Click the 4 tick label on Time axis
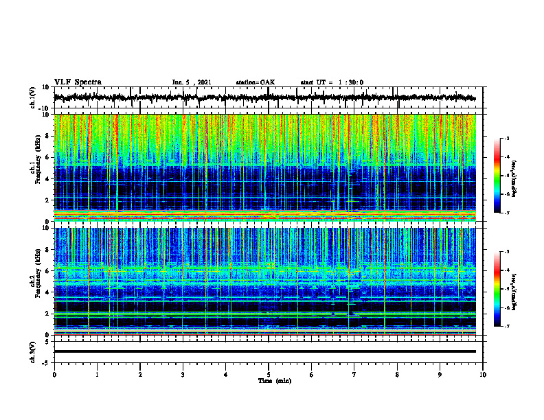The height and width of the screenshot is (420, 544). [226, 375]
